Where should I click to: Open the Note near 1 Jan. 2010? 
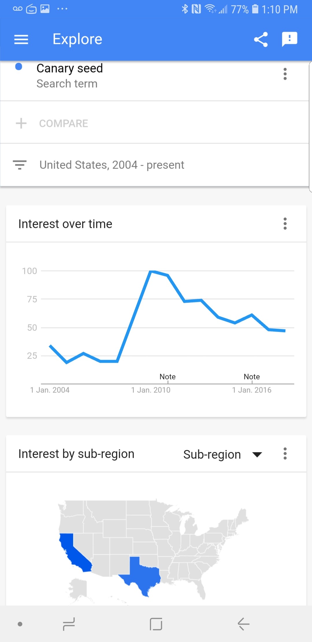pyautogui.click(x=168, y=377)
